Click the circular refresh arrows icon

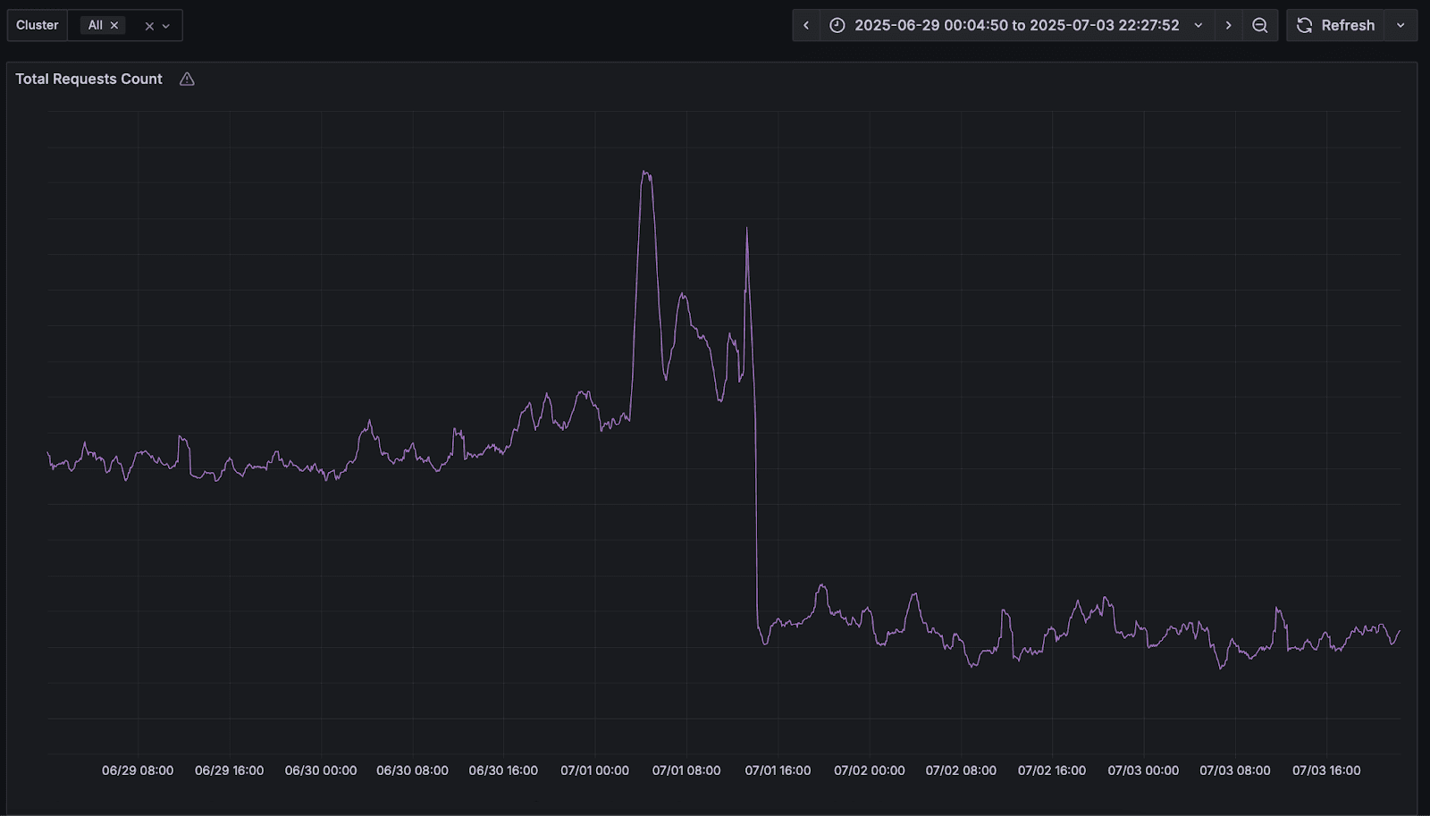(x=1307, y=25)
